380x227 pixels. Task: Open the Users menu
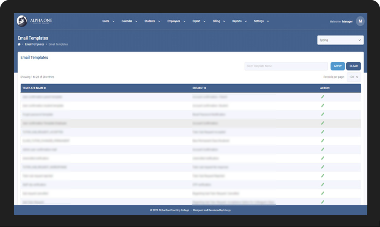pos(108,21)
